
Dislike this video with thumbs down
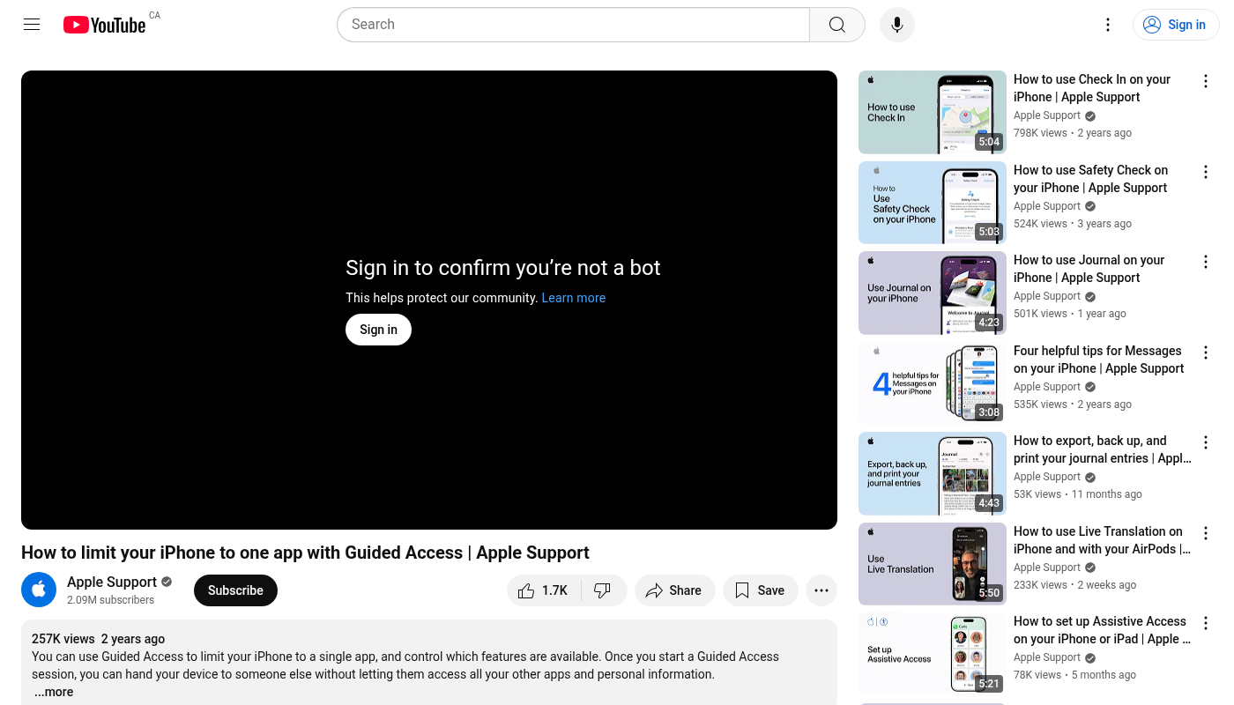[x=603, y=590]
